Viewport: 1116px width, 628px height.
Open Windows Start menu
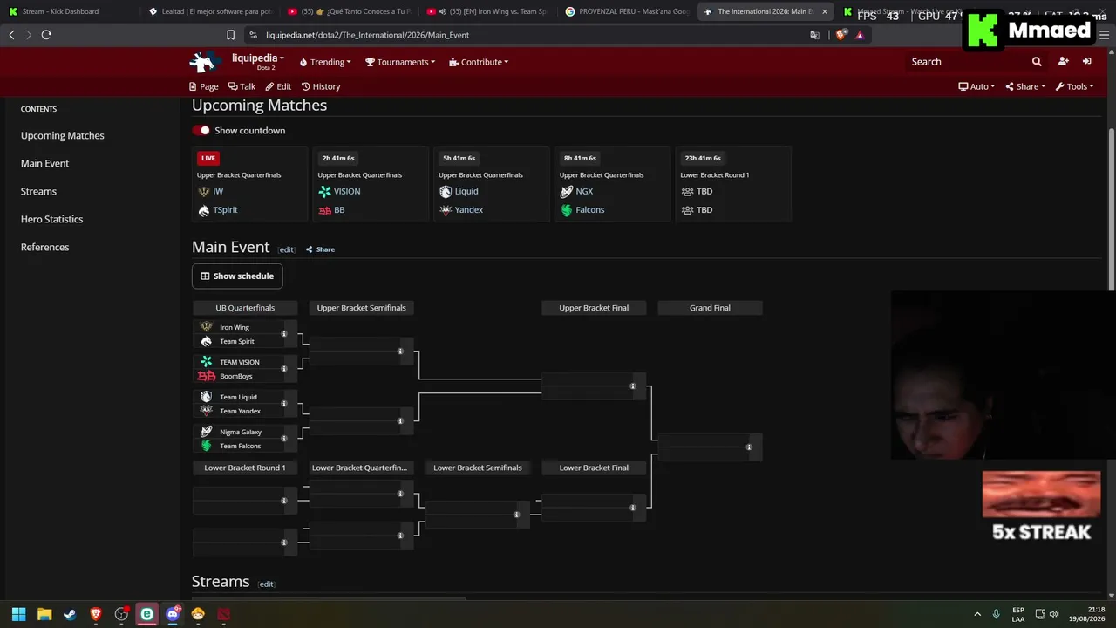coord(18,614)
